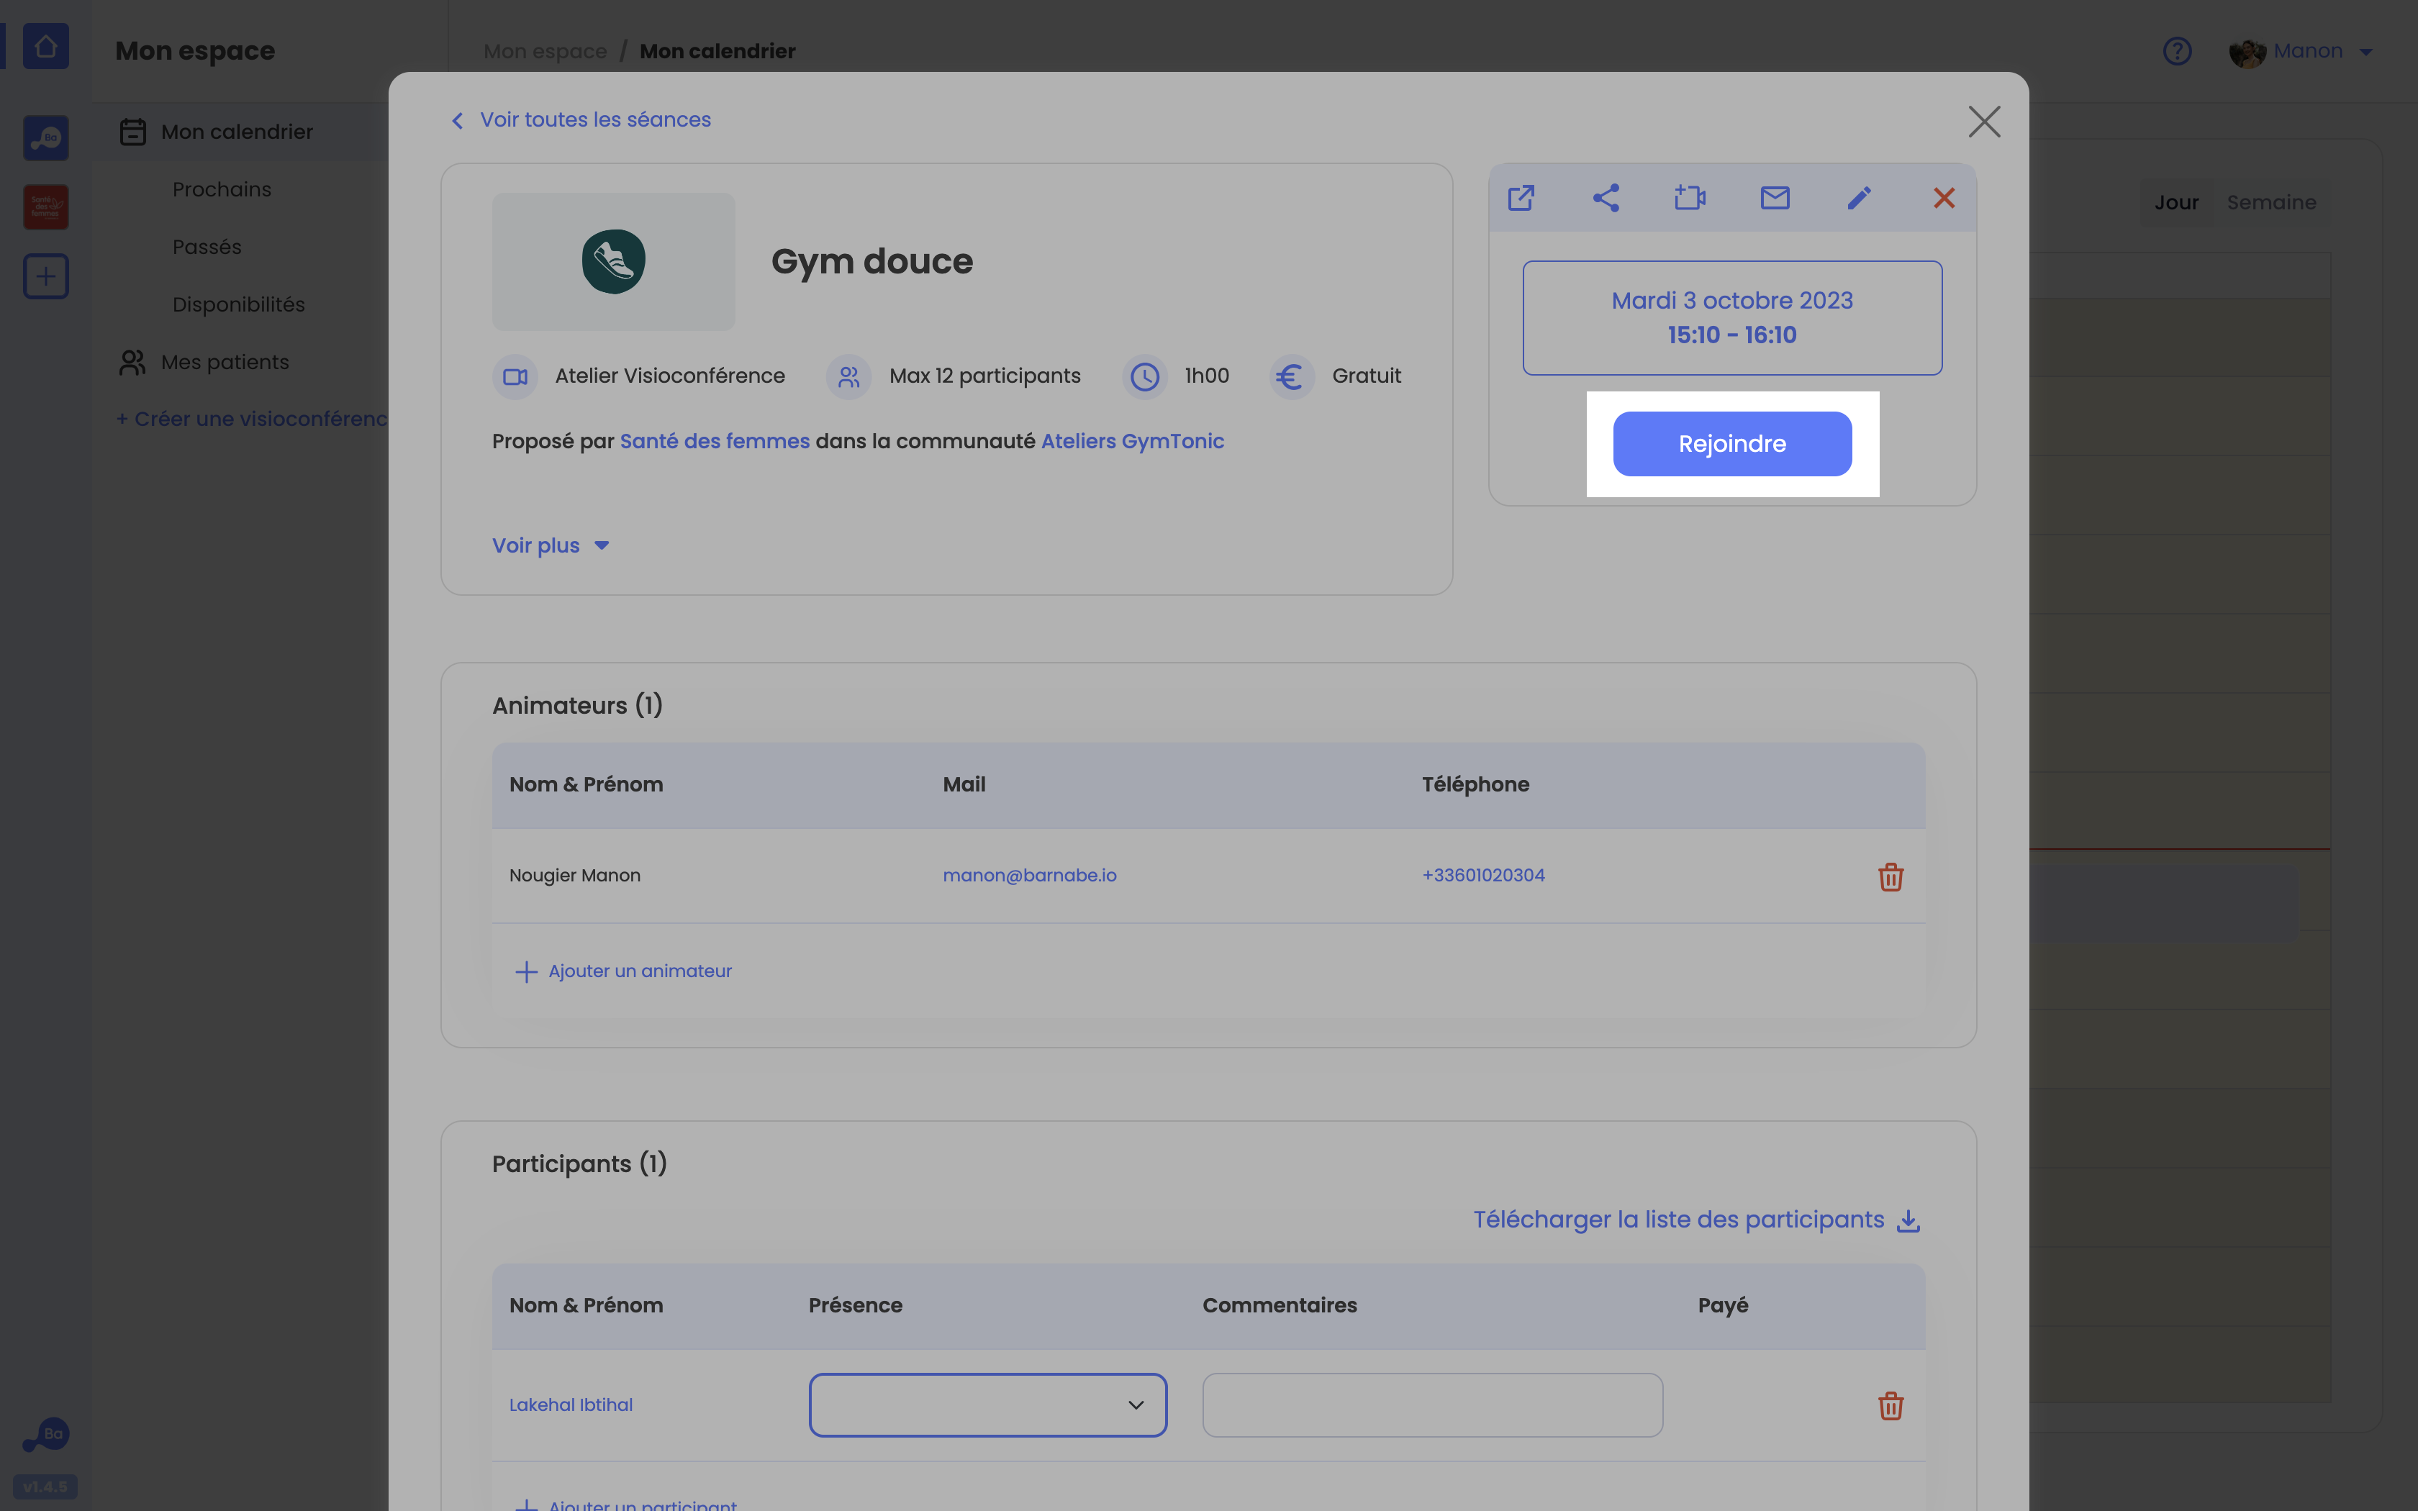Image resolution: width=2418 pixels, height=1511 pixels.
Task: Switch to Semaine calendar view
Action: coord(2271,203)
